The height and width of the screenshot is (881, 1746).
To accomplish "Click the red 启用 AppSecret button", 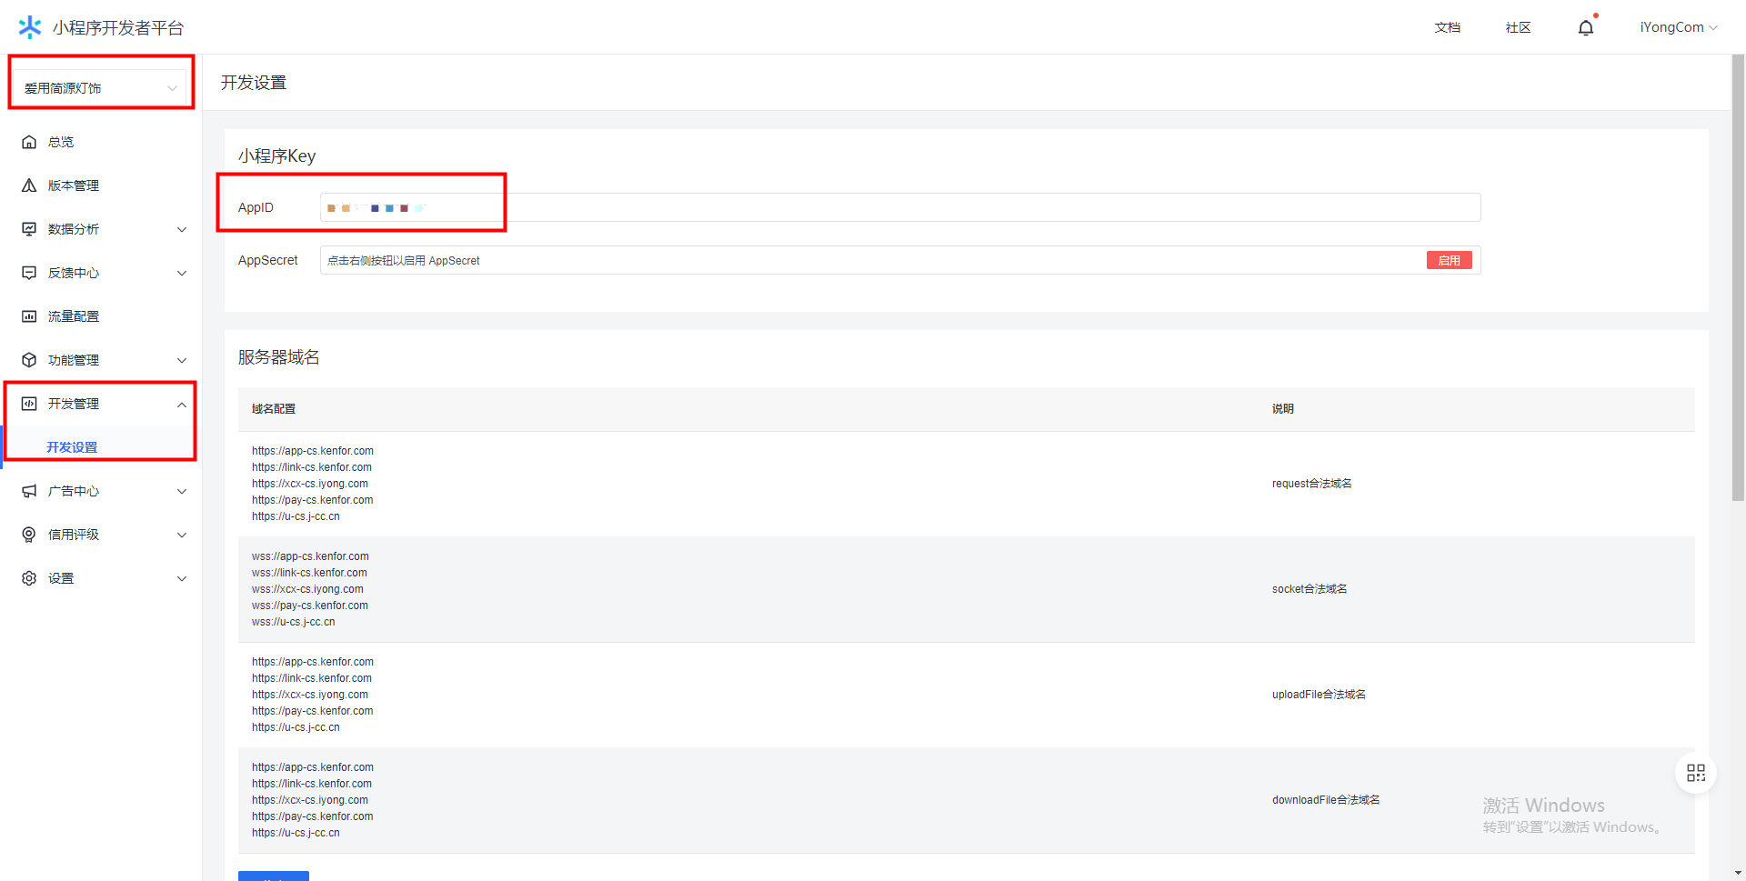I will 1449,261.
